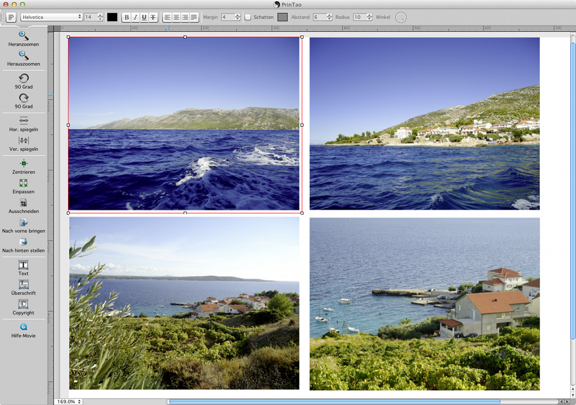Enable the Schatten shadow checkbox

point(248,17)
